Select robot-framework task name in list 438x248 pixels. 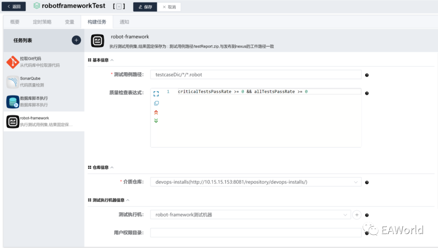coord(34,118)
